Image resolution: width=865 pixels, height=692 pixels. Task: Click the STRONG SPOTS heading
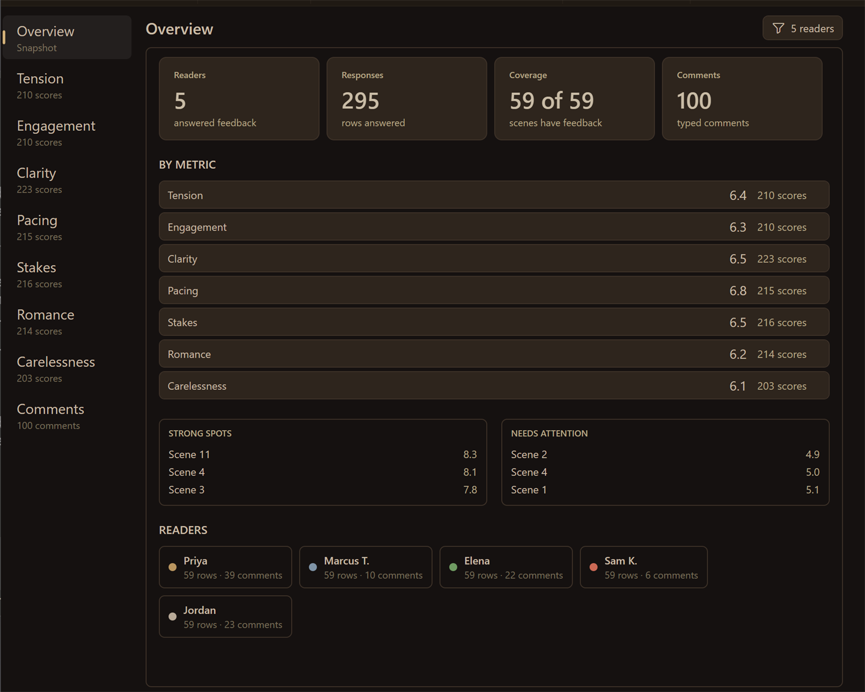200,434
